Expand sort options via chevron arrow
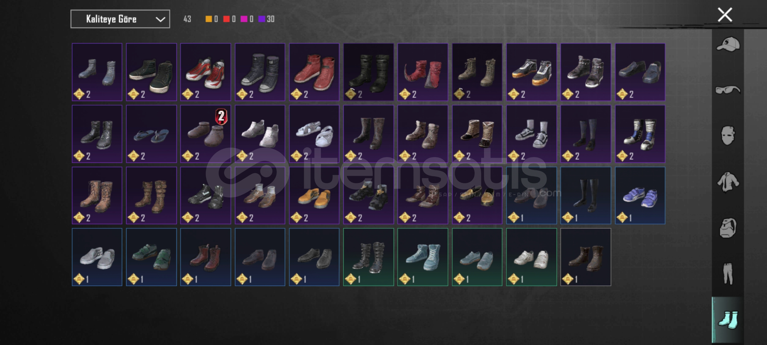This screenshot has width=767, height=345. pos(160,19)
